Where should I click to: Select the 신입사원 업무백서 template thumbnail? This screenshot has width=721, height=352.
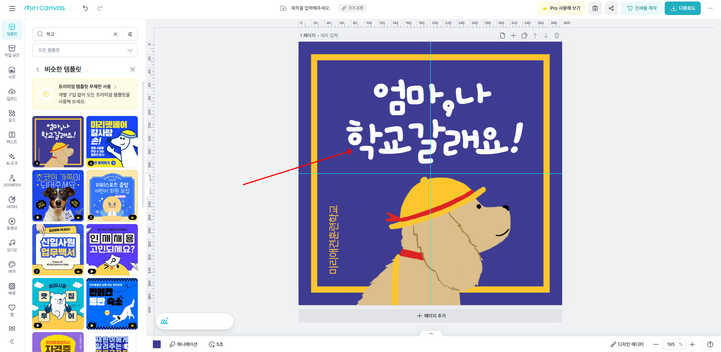pos(58,250)
